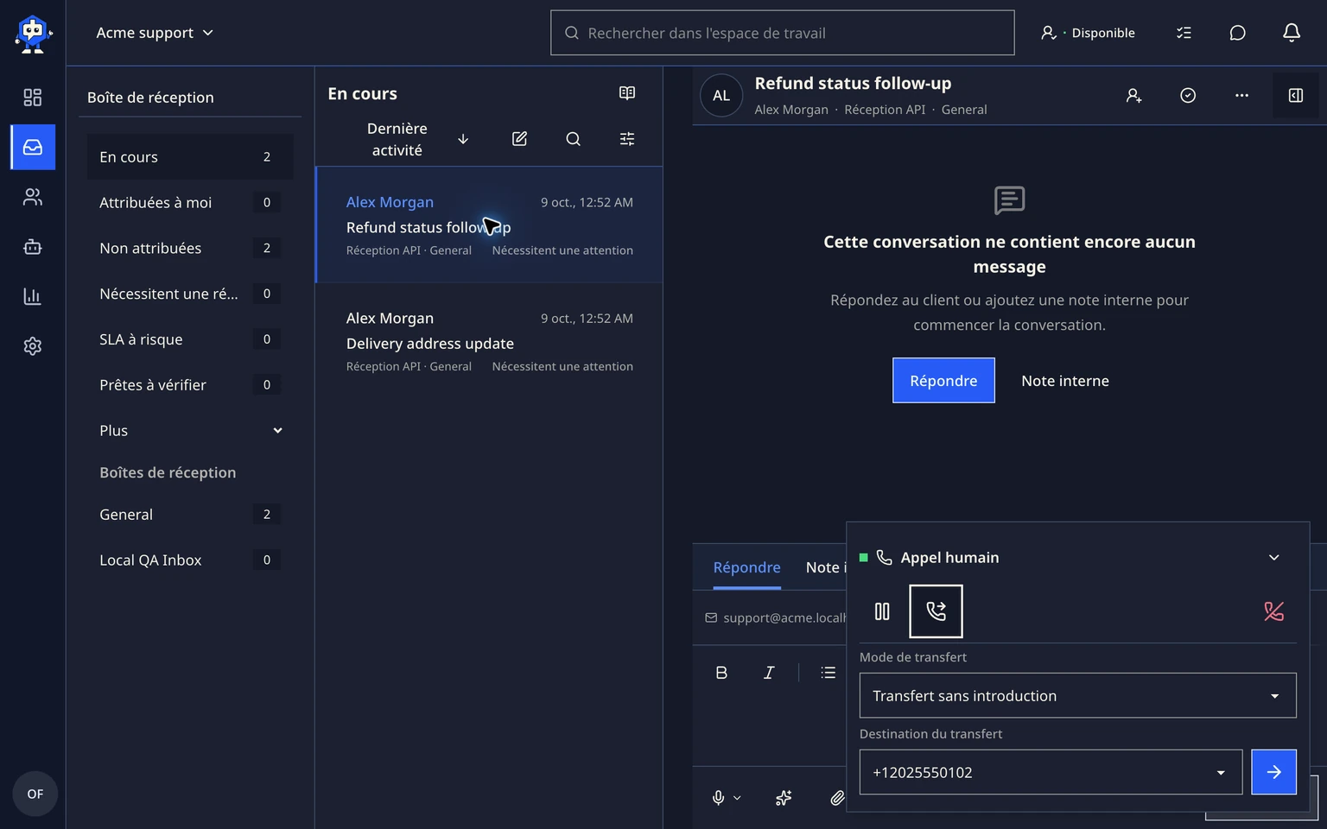
Task: Toggle the side panel icon in header
Action: click(1295, 96)
